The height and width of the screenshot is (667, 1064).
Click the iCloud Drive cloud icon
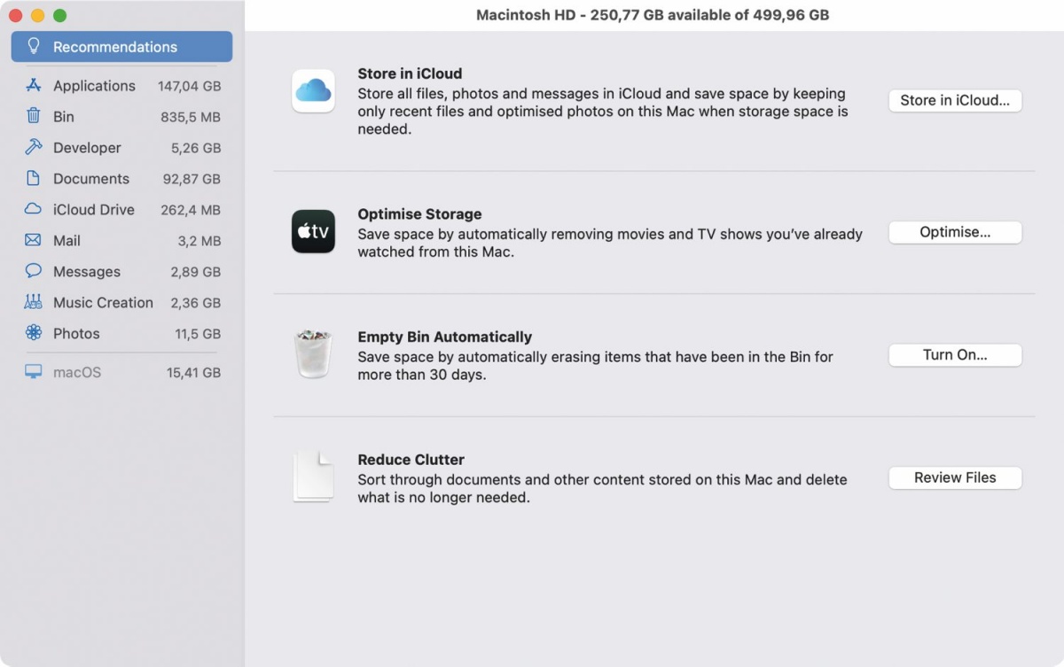34,209
